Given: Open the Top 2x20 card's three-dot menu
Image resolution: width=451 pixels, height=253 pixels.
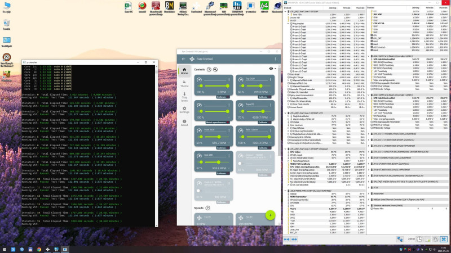Looking at the screenshot, I should click(x=271, y=79).
